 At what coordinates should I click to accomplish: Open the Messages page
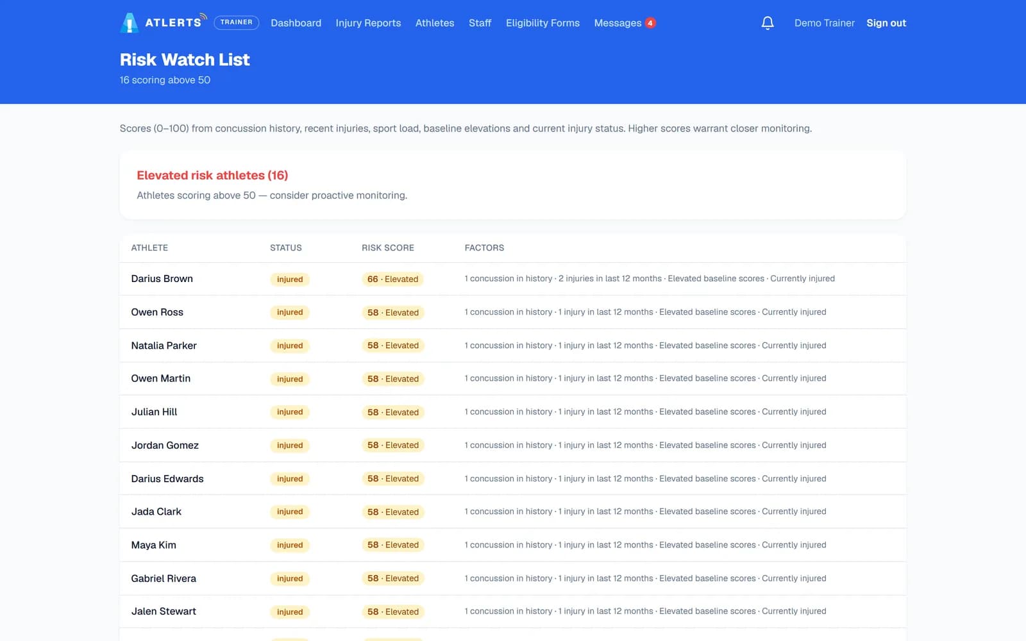[x=618, y=23]
